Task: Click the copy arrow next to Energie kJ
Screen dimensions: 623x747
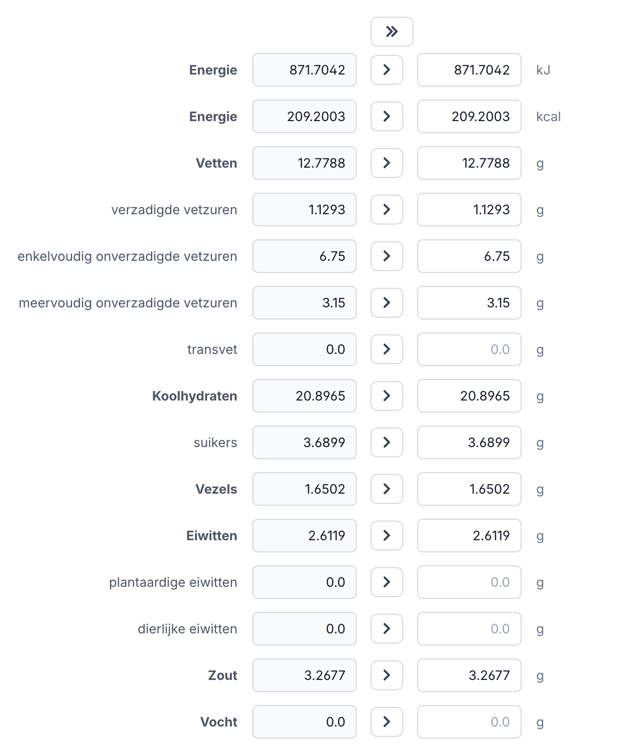Action: tap(386, 70)
